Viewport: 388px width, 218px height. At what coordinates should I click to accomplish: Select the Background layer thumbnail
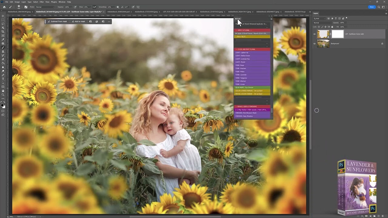tap(323, 44)
